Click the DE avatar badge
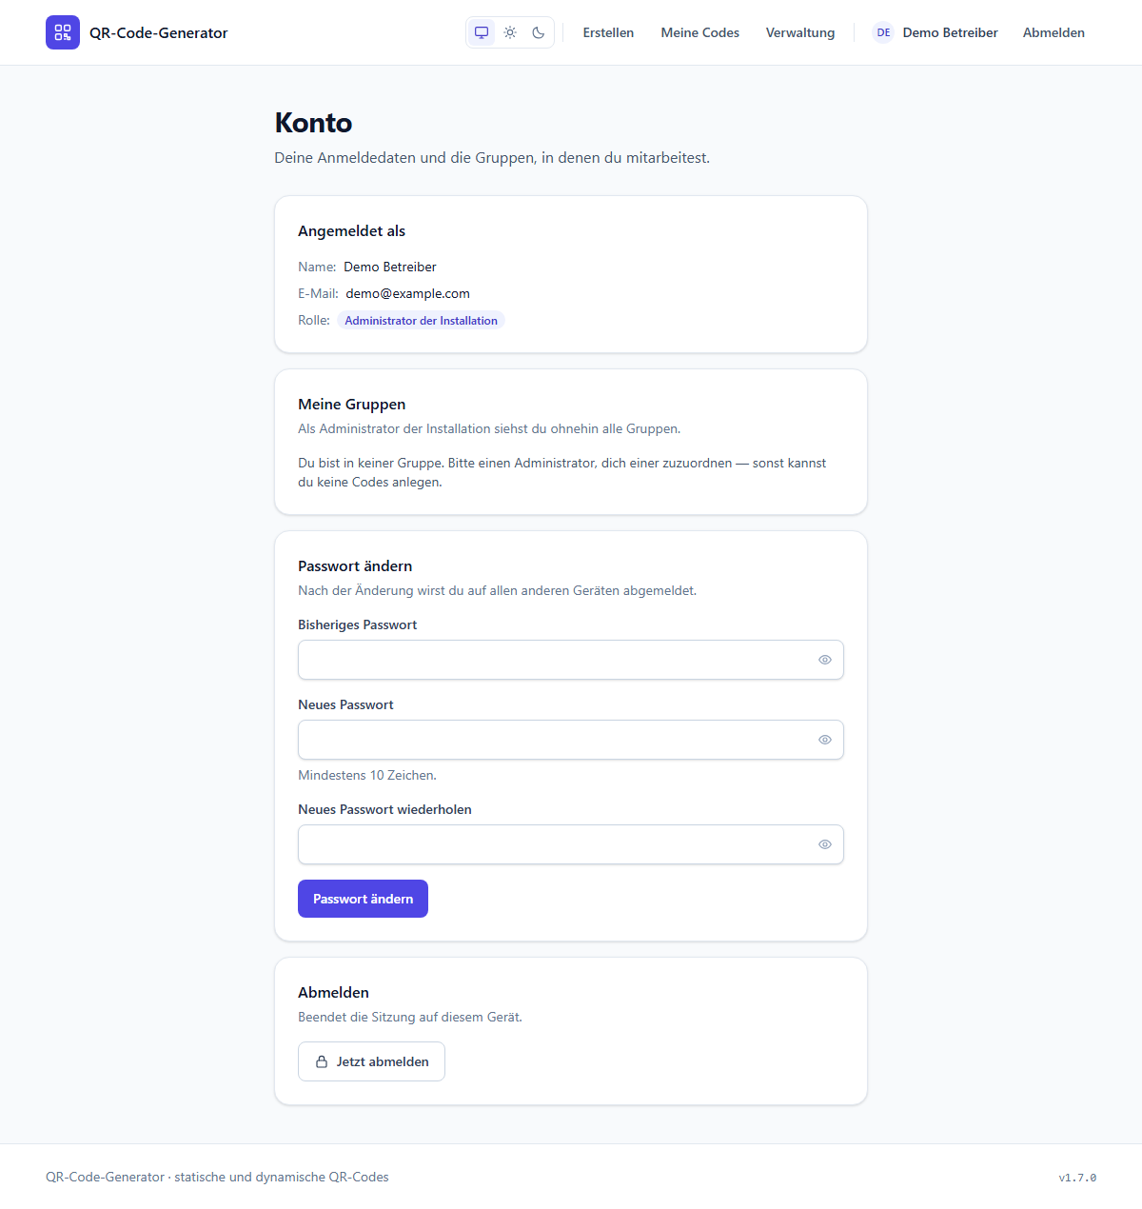The width and height of the screenshot is (1142, 1209). pyautogui.click(x=883, y=32)
